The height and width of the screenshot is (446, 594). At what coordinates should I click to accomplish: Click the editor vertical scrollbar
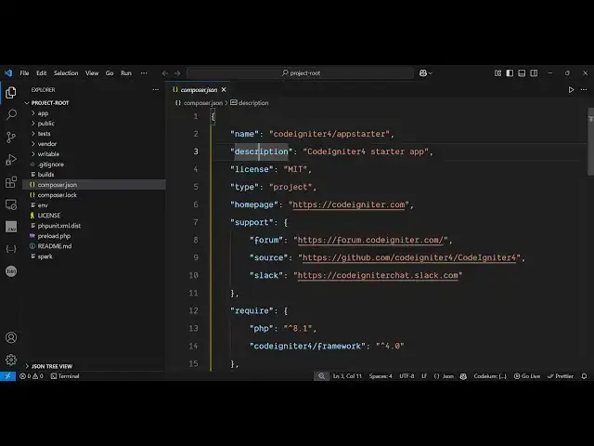tap(590, 141)
